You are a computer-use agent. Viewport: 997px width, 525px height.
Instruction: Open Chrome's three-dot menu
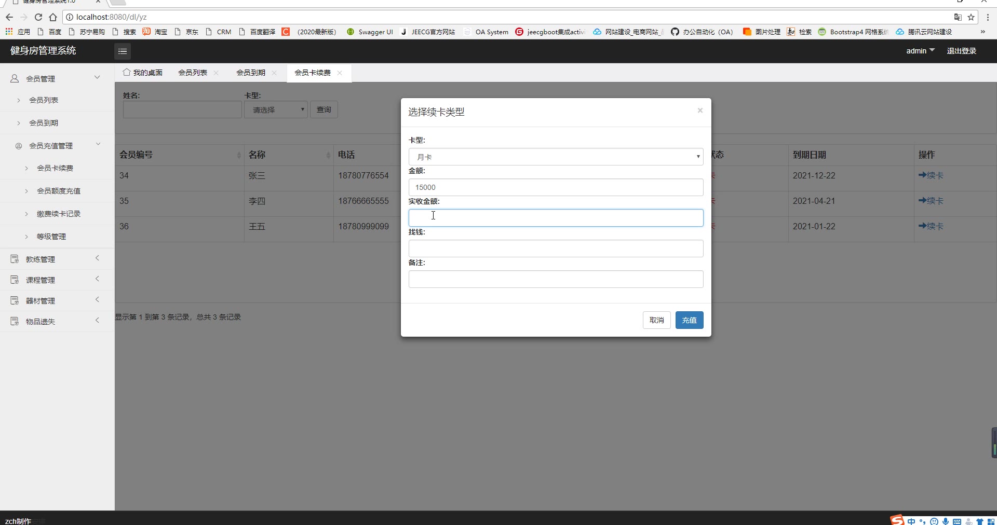[988, 17]
